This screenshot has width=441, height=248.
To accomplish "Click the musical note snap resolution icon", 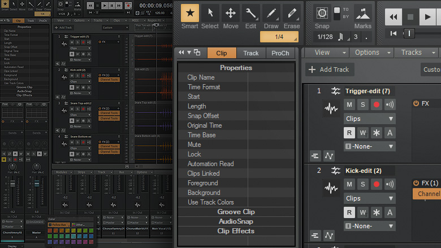I will (340, 37).
